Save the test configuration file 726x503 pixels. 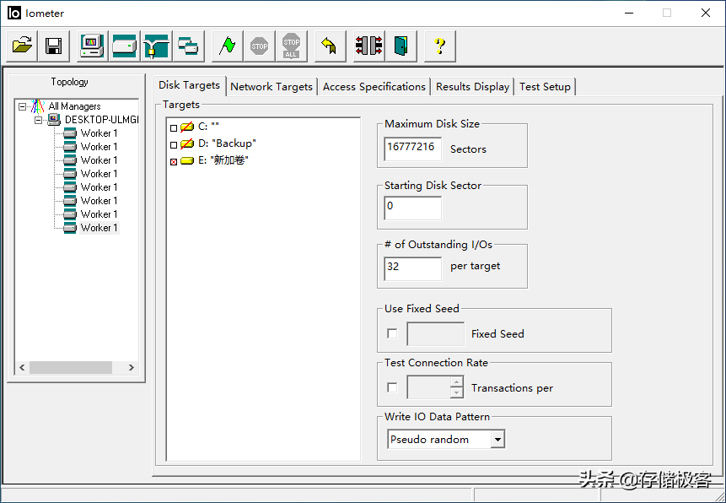pos(54,46)
